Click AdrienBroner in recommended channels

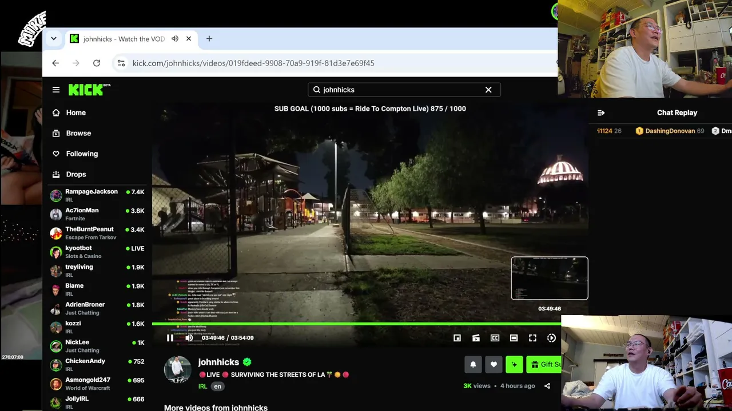pos(97,308)
